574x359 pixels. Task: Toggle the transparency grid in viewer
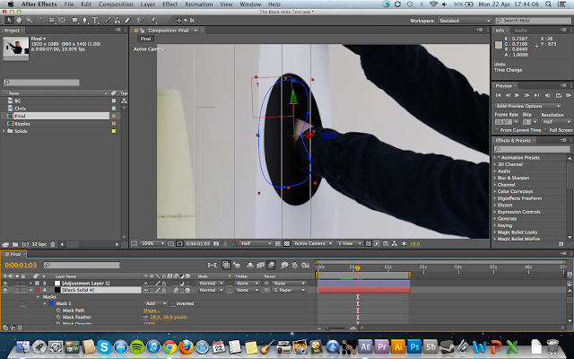287,243
